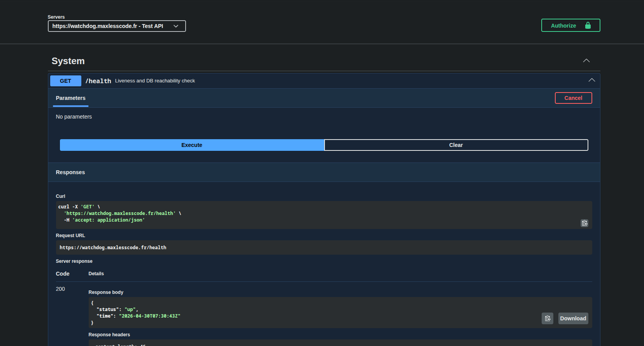
Task: Download the response body
Action: point(573,318)
